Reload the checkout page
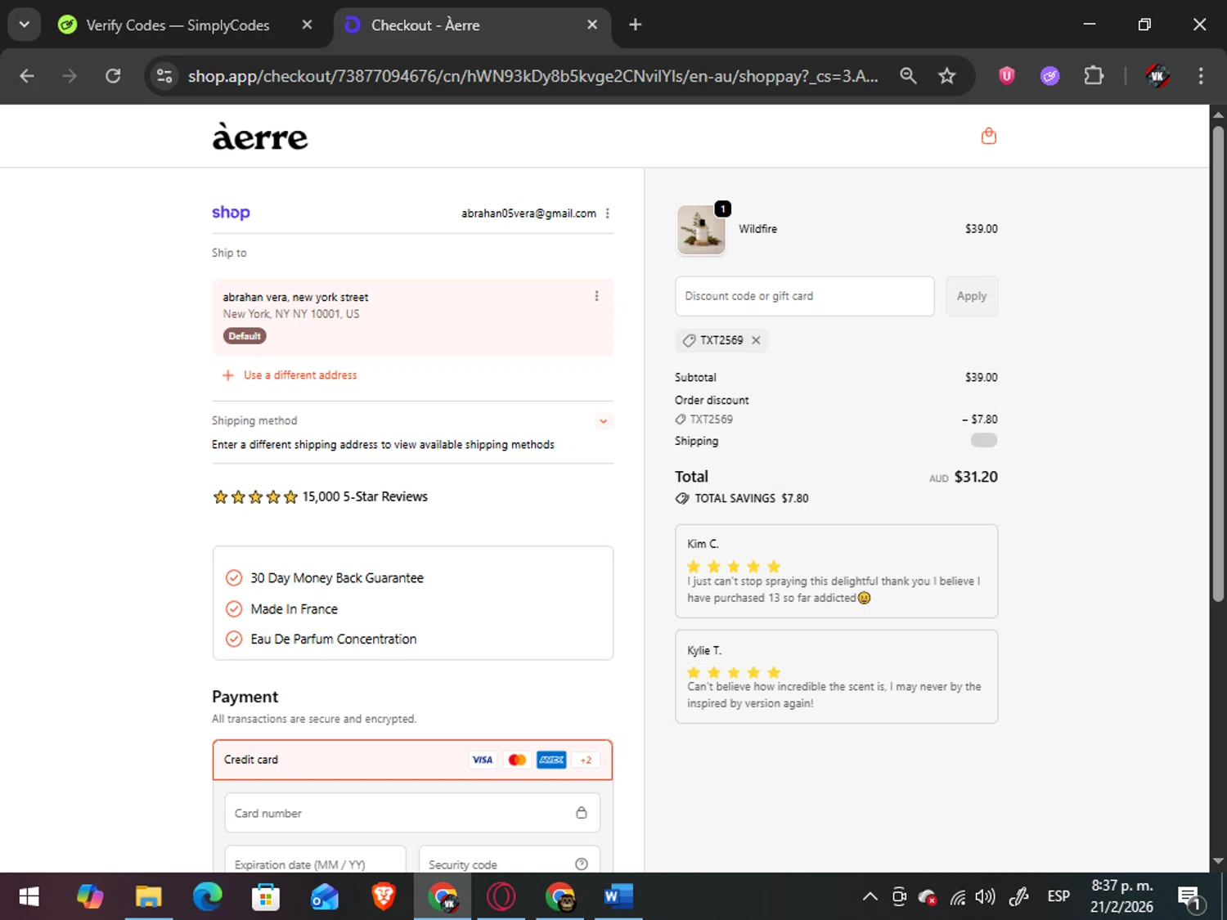The height and width of the screenshot is (920, 1227). (x=113, y=76)
